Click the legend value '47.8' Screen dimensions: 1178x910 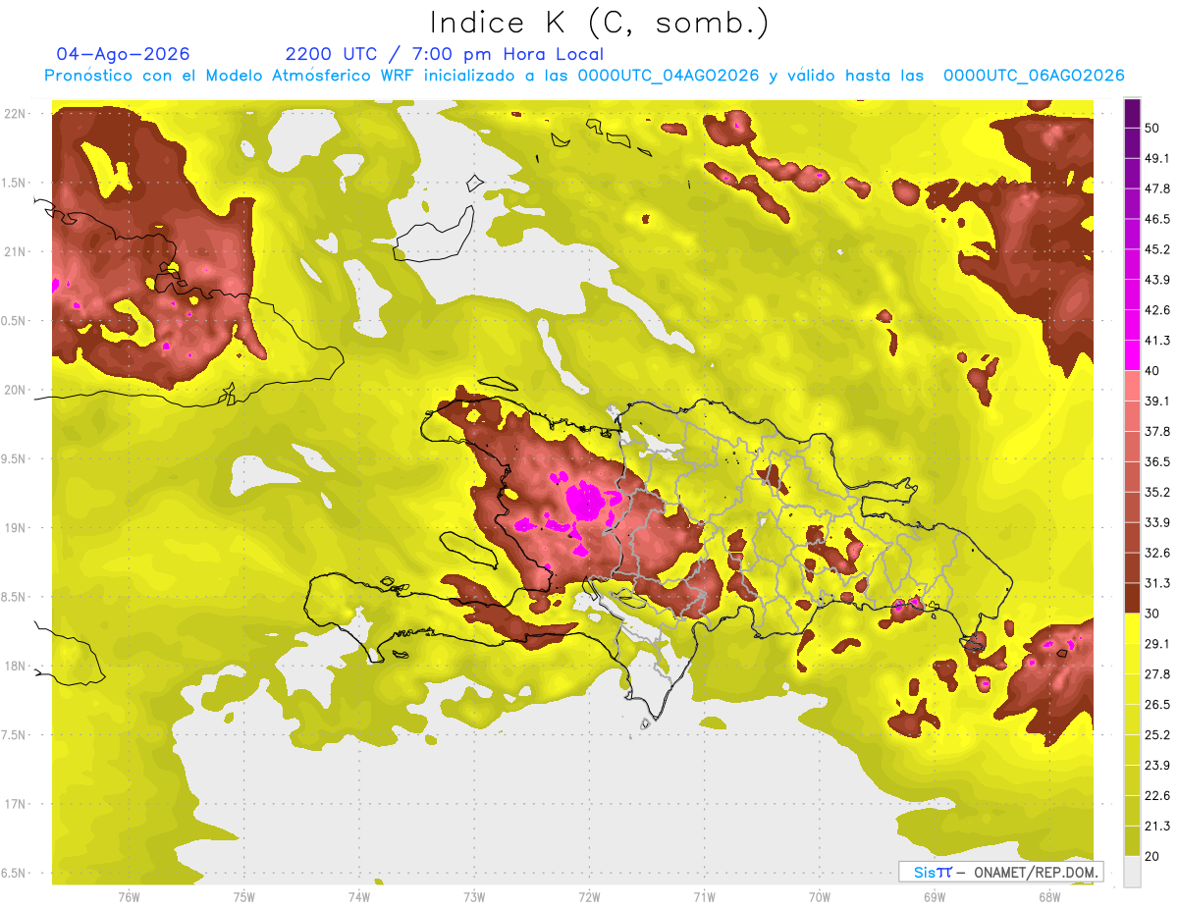tap(1156, 188)
